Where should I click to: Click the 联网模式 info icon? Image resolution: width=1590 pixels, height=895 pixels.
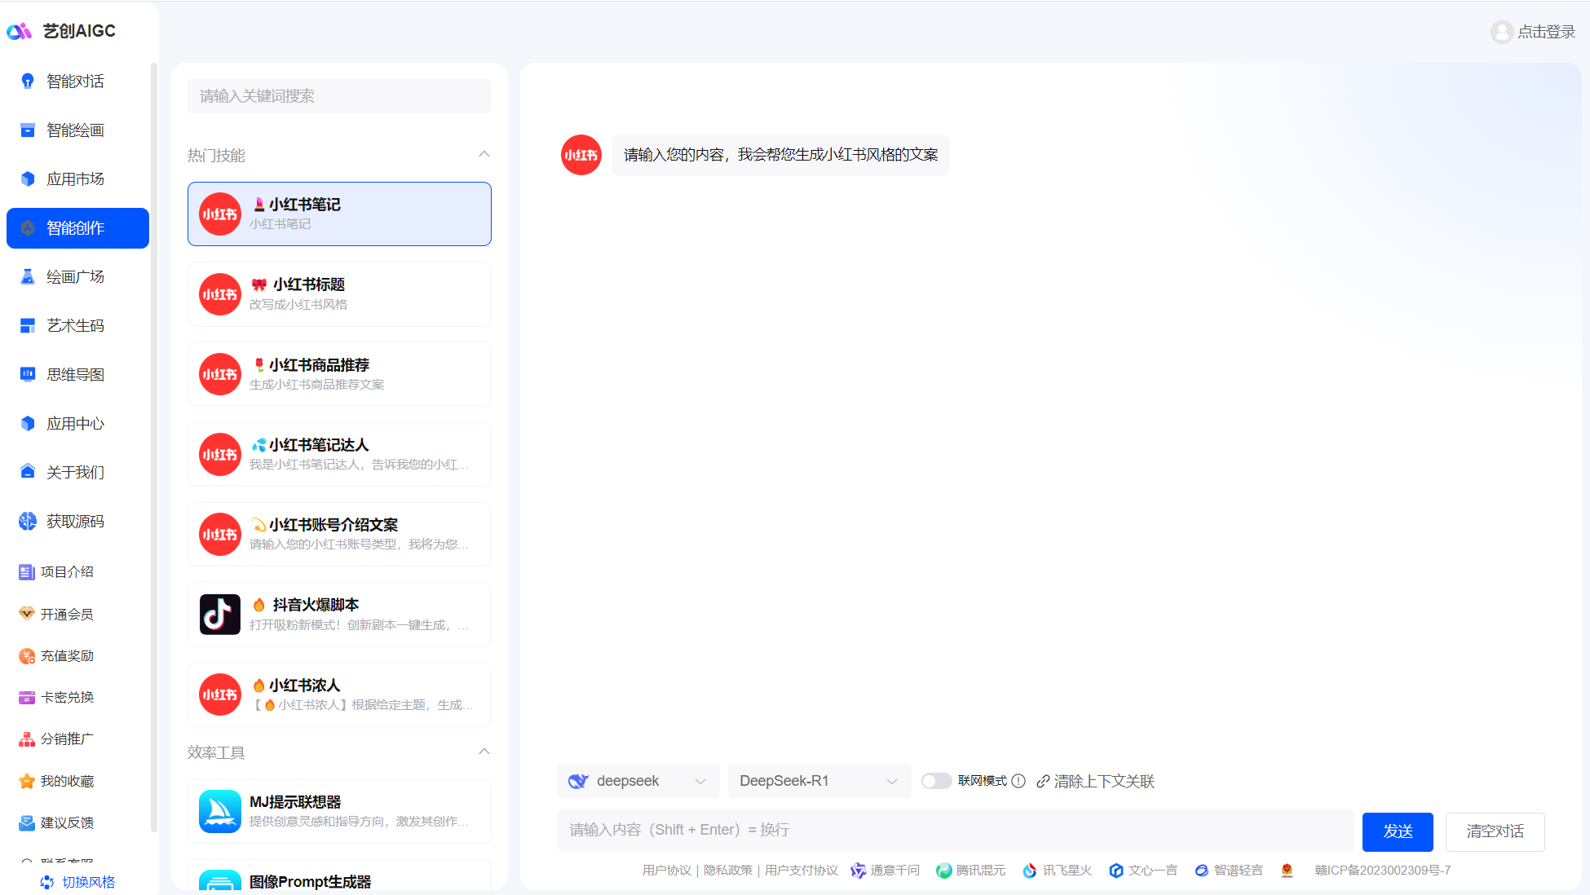[x=1018, y=781]
